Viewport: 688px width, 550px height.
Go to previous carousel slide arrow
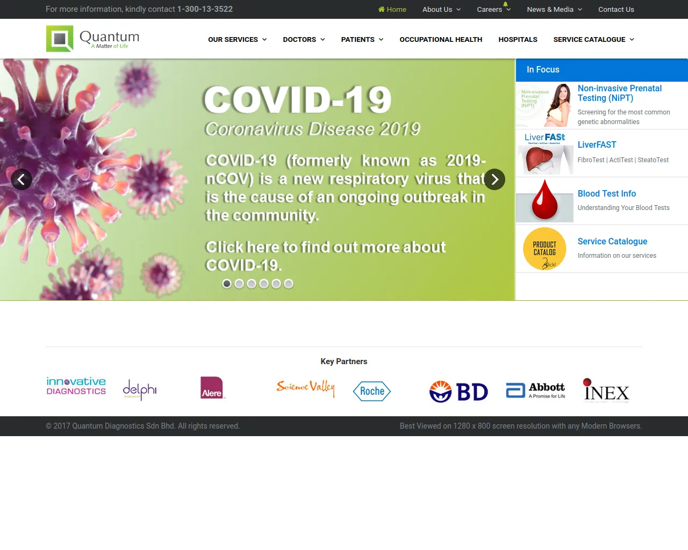[21, 179]
